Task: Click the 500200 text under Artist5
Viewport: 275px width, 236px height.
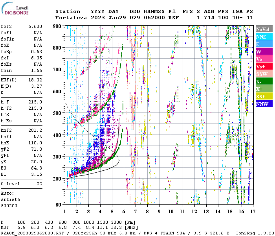Action: [9, 206]
